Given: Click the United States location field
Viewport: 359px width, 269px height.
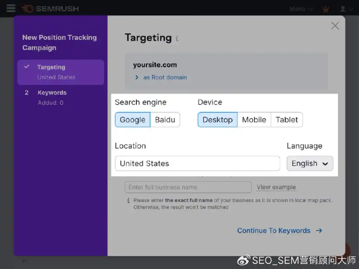Looking at the screenshot, I should coord(197,163).
